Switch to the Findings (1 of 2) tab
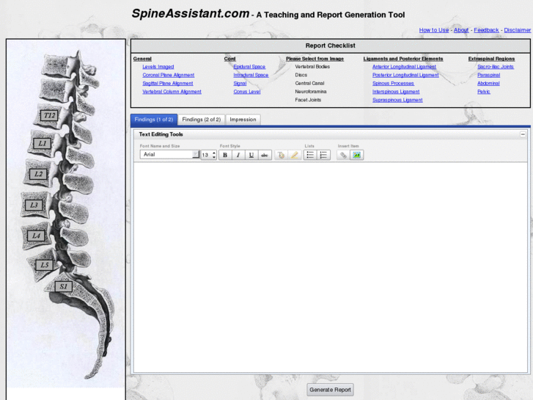 click(154, 120)
